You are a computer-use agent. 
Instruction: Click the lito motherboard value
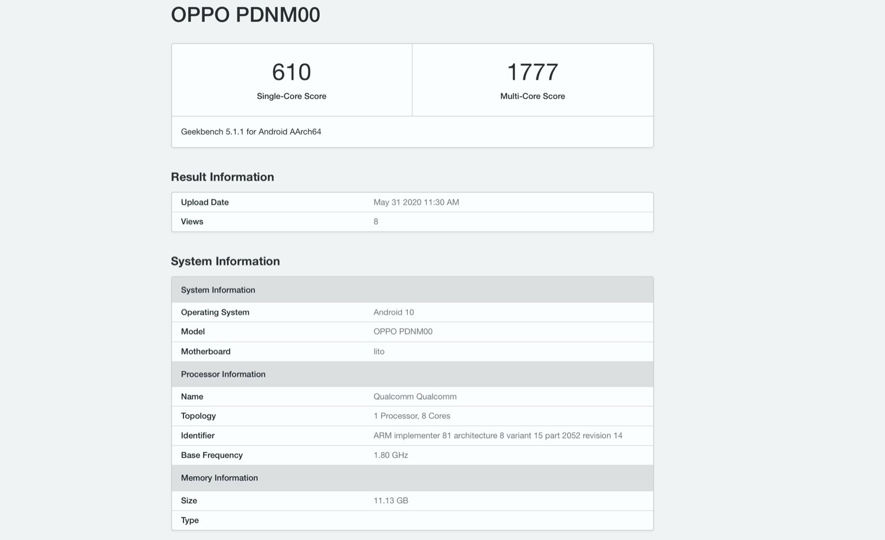pyautogui.click(x=379, y=352)
